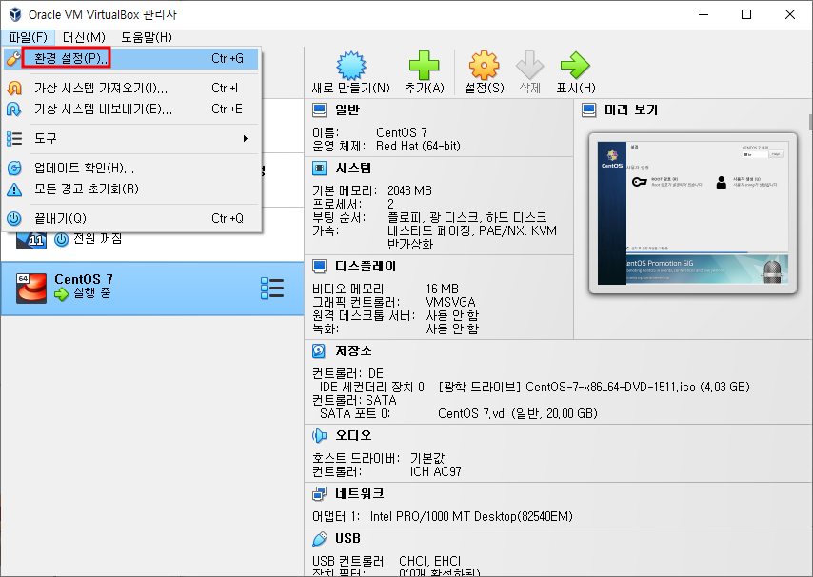Open the 머신(M) menu bar item
Viewport: 813px width, 577px height.
pos(84,37)
